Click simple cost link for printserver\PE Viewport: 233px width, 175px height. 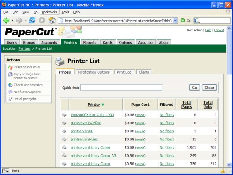tap(140, 131)
